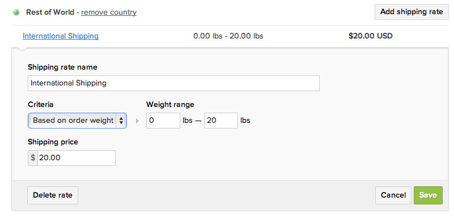Focus the Shipping rate name text field
The image size is (454, 218).
pos(174,83)
